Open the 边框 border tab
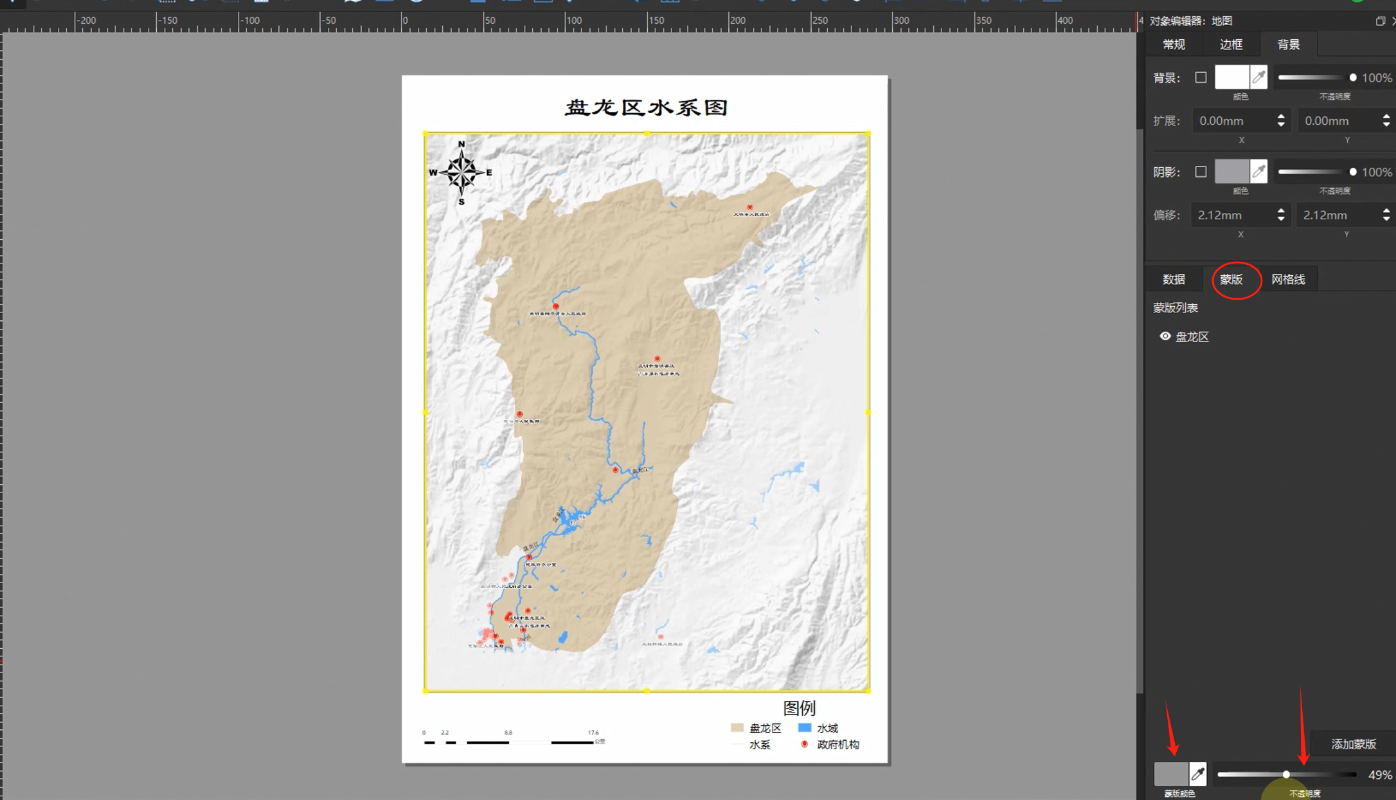 (1231, 44)
